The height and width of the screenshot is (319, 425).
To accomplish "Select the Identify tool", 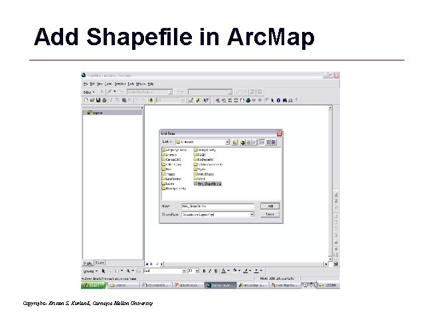I will [x=278, y=100].
